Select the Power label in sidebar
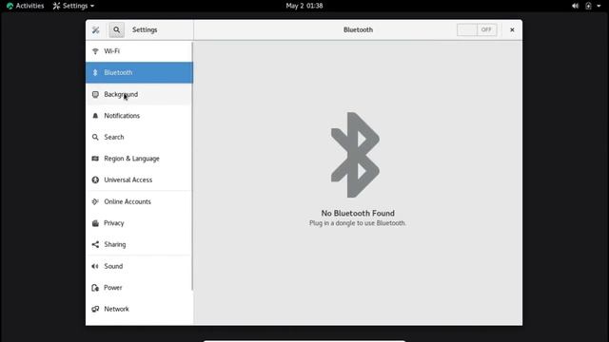 (113, 288)
